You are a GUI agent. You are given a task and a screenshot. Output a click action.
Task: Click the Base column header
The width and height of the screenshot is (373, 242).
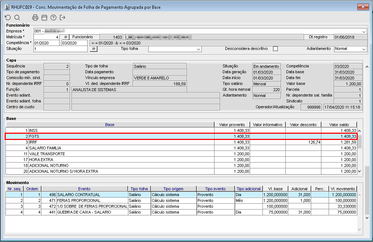click(109, 125)
